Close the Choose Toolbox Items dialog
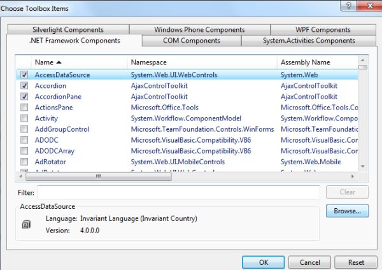The width and height of the screenshot is (382, 270). click(369, 5)
